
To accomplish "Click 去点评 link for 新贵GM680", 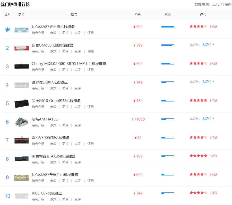I will click(x=208, y=45).
